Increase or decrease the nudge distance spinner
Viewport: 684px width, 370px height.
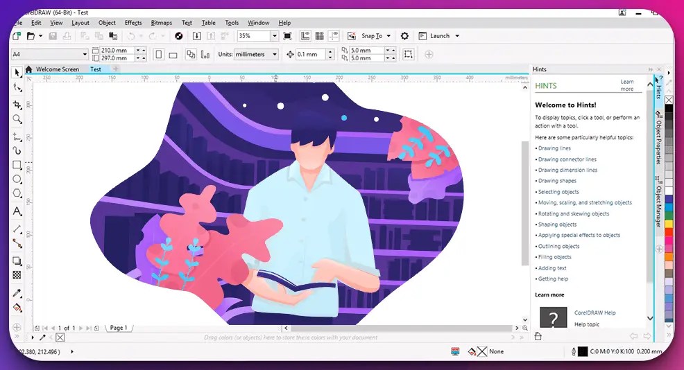[x=330, y=55]
